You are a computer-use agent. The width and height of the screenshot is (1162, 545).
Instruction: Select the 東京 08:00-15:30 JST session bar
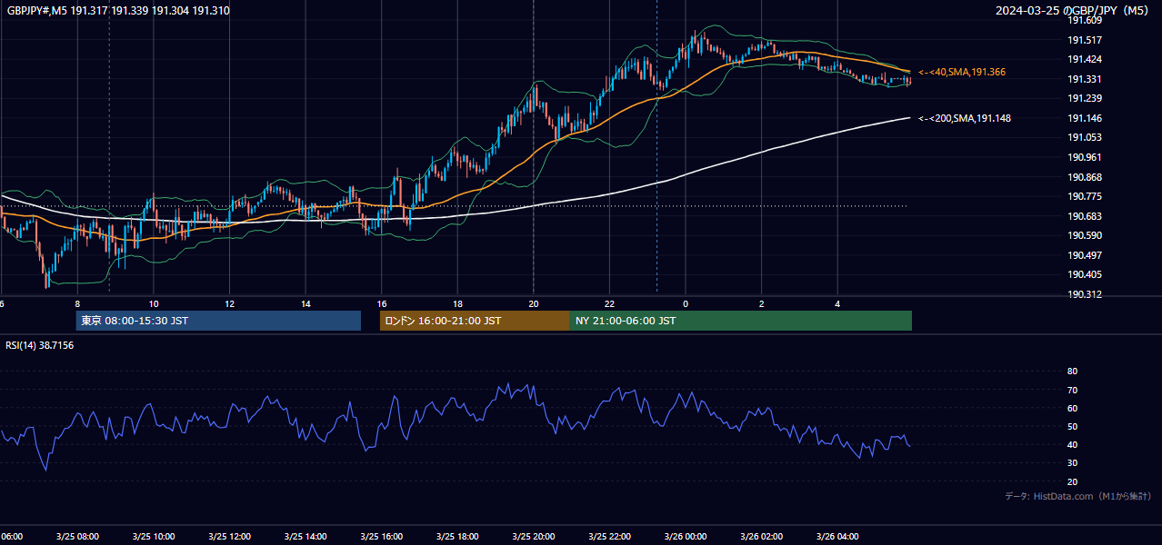point(218,321)
